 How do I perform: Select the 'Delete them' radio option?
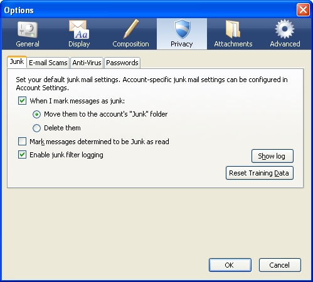click(x=36, y=128)
